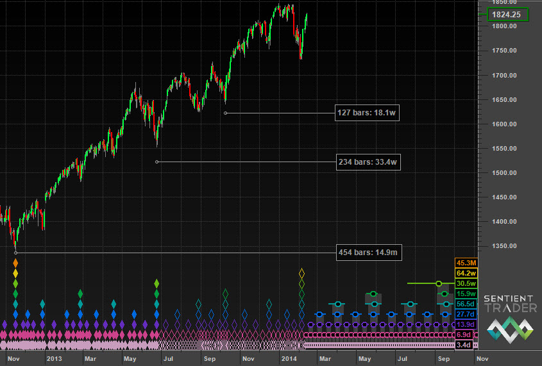542x366 pixels.
Task: Click the 1824.25 current price tag
Action: click(508, 15)
